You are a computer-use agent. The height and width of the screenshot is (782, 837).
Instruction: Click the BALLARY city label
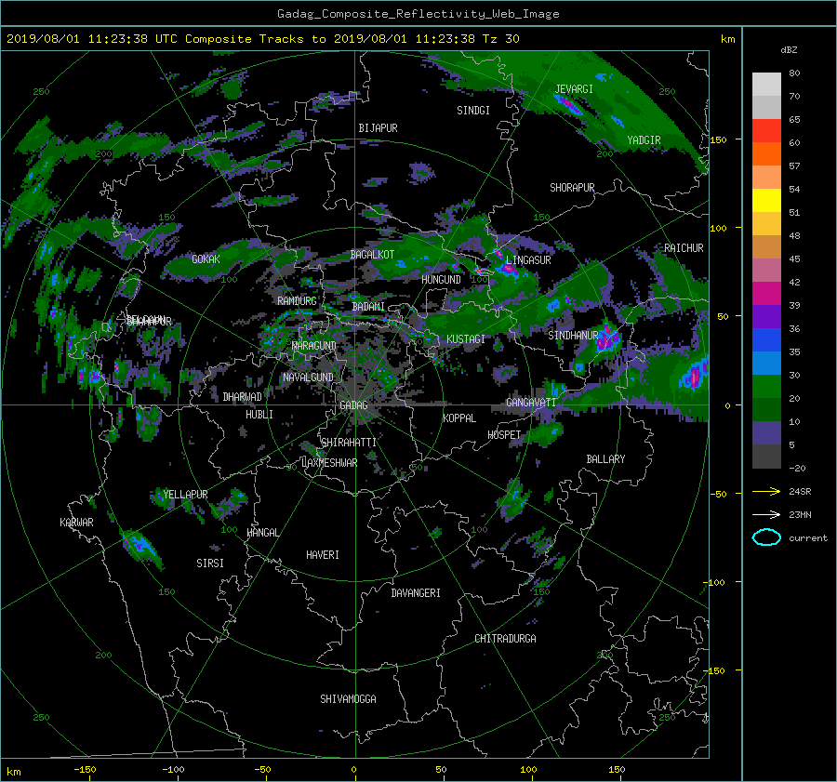(605, 459)
